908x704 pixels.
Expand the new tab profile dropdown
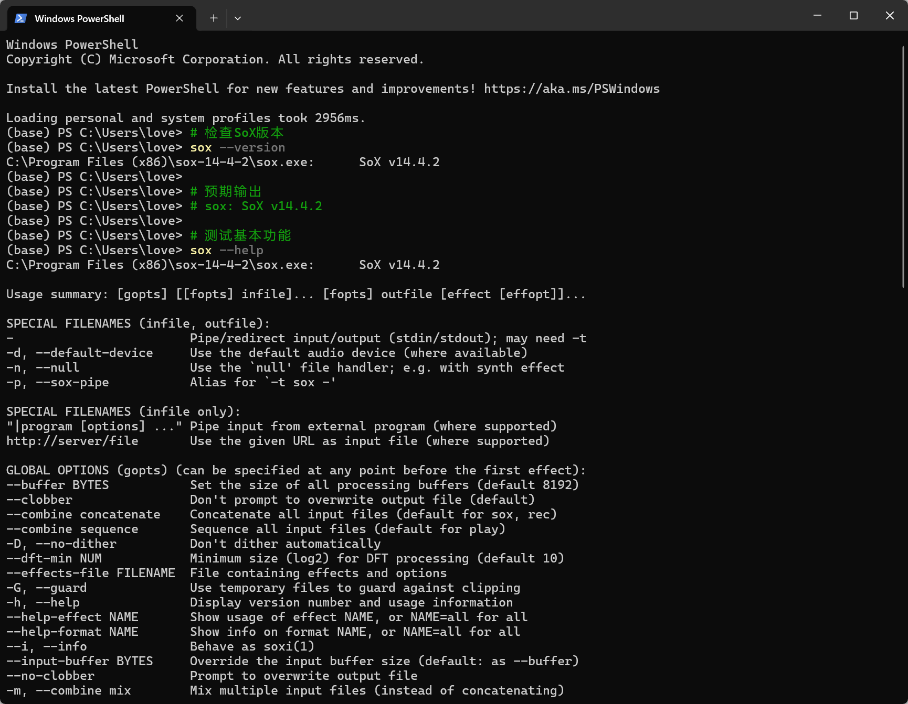pos(238,18)
